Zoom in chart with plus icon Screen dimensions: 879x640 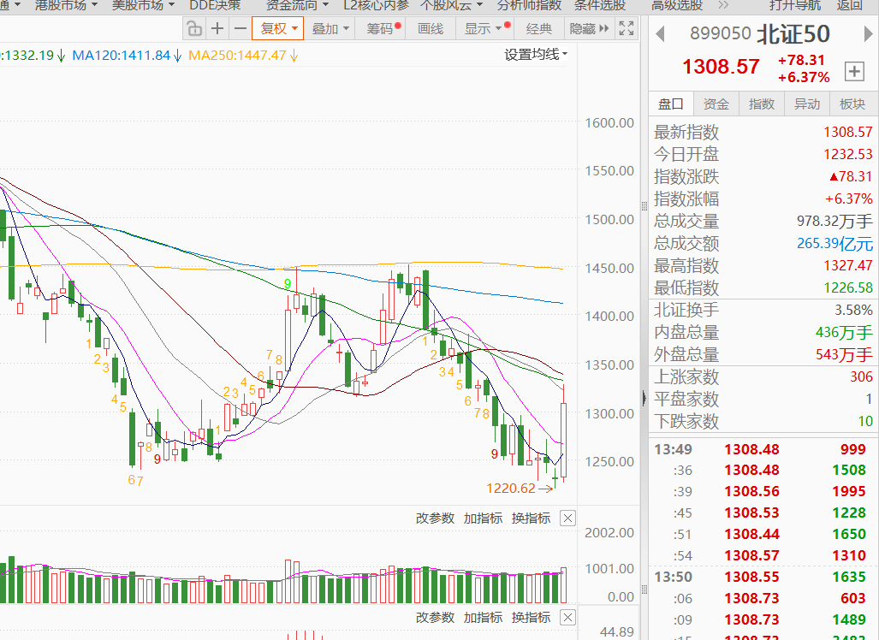217,28
